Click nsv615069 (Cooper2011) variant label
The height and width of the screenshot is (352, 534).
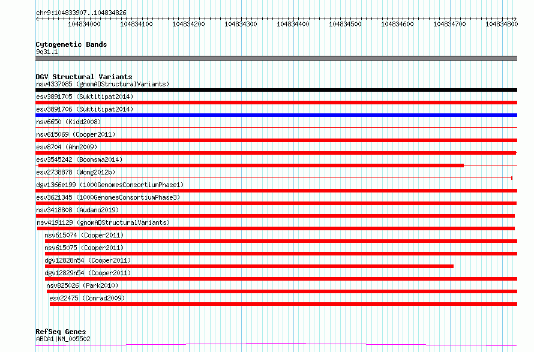76,134
